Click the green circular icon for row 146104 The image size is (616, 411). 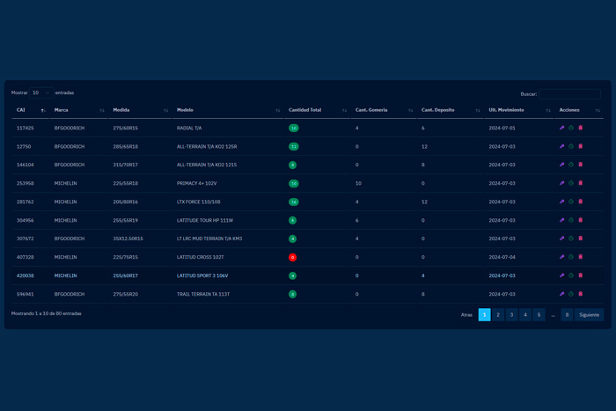(x=571, y=165)
